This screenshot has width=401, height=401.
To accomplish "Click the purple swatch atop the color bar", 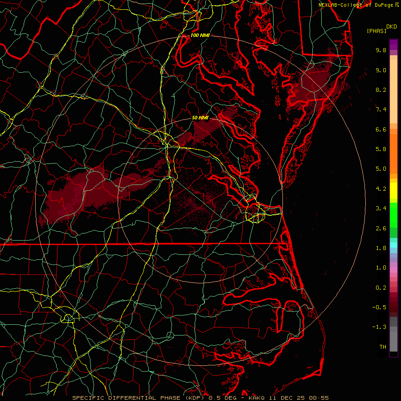I will (393, 45).
